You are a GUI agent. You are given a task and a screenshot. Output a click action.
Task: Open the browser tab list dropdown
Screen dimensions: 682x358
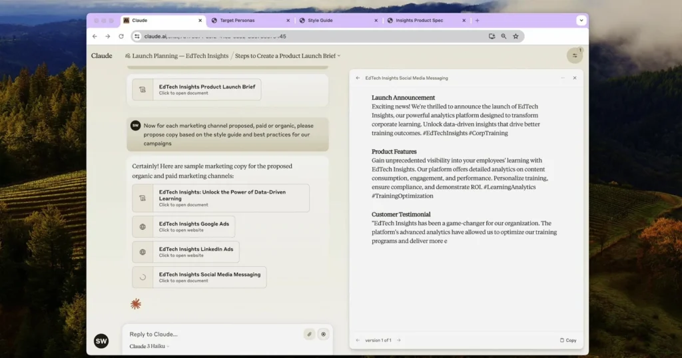[581, 21]
